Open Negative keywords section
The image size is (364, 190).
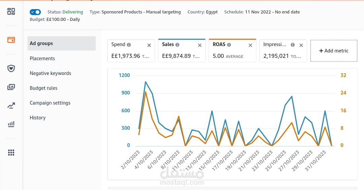coord(50,73)
